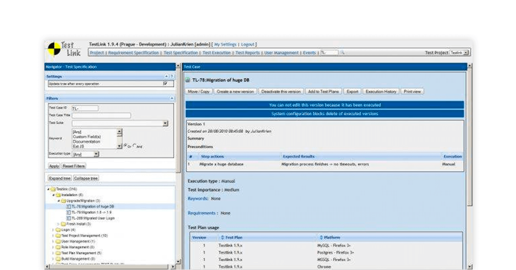Viewport: 516px width, 270px height.
Task: Click the Reset Filters button
Action: tap(74, 166)
